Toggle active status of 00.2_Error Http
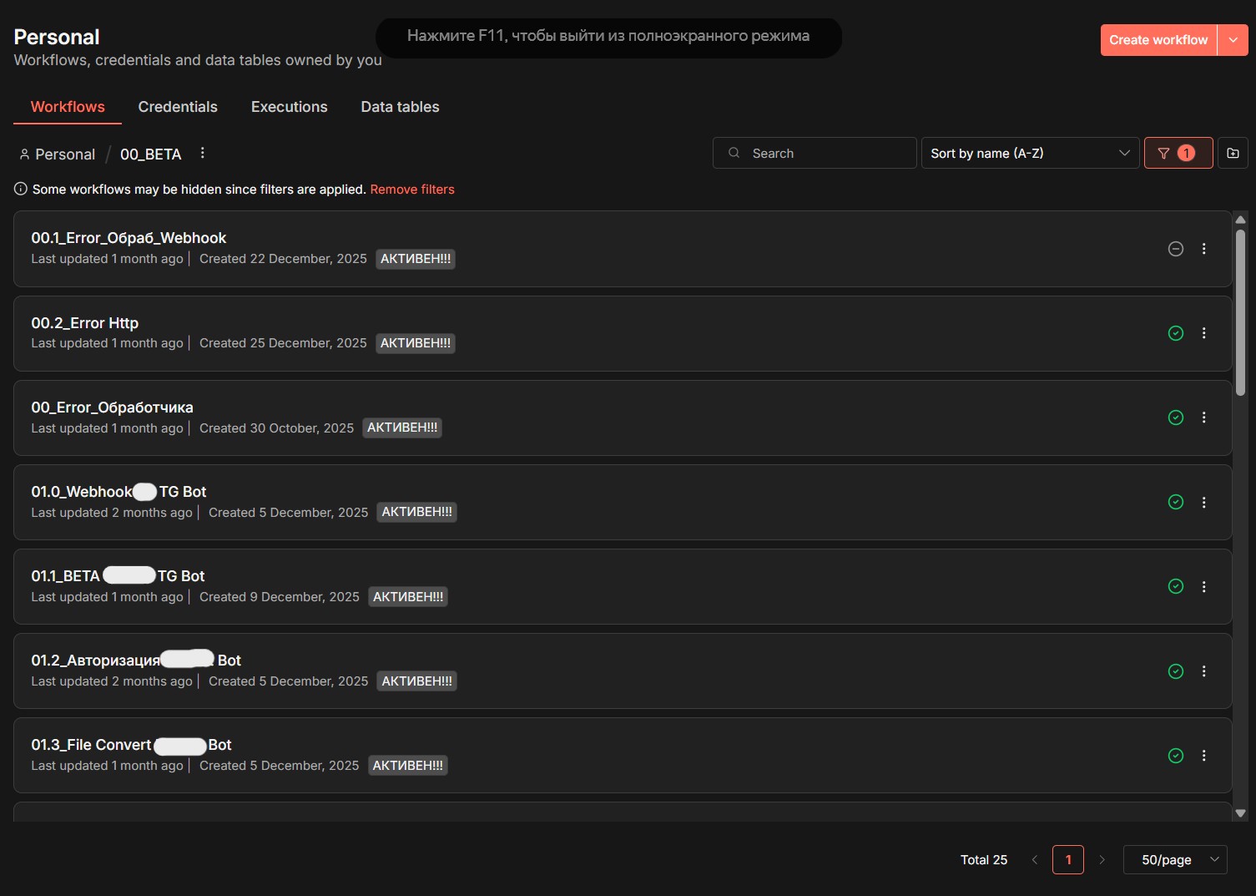The width and height of the screenshot is (1256, 896). (1175, 333)
